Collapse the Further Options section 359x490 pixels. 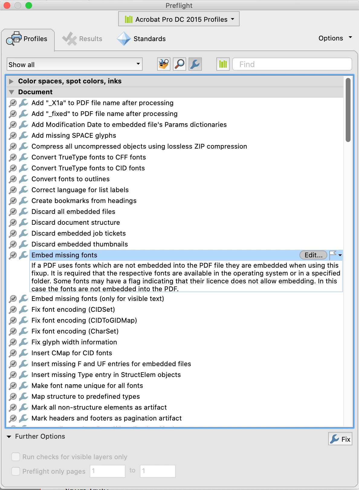[9, 437]
